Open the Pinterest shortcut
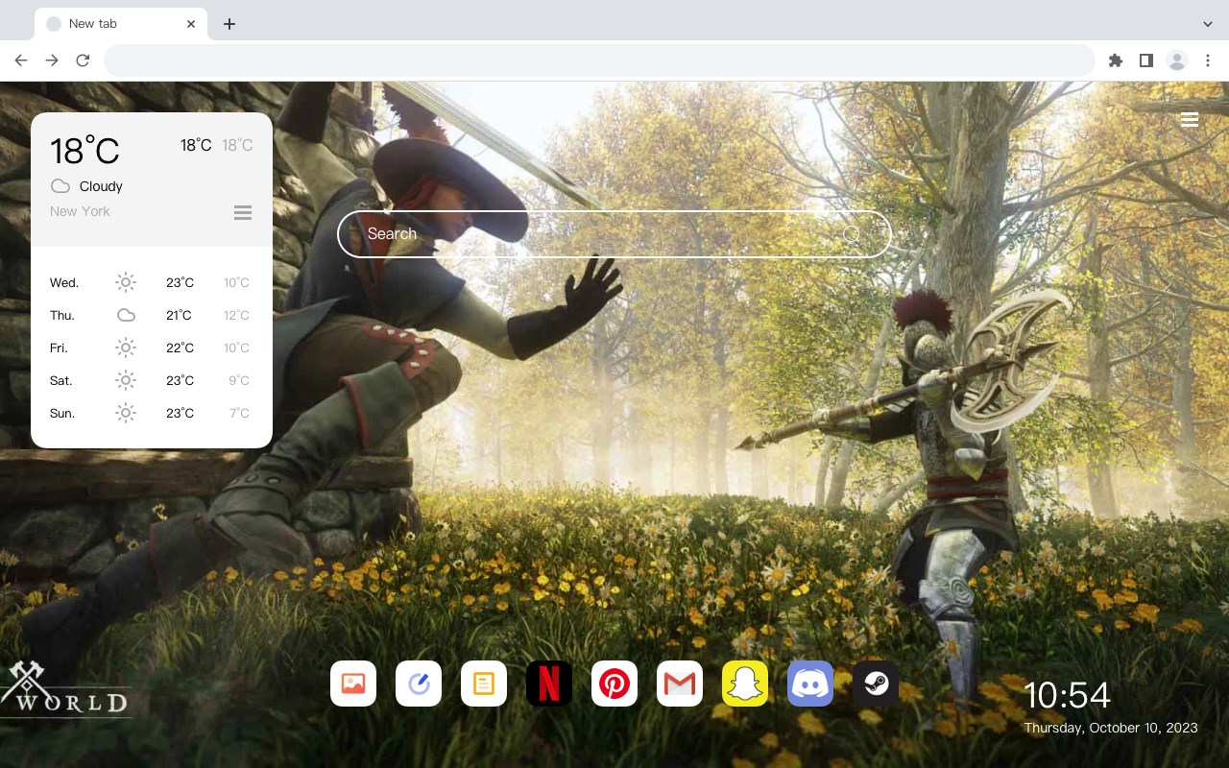The image size is (1229, 768). (x=614, y=684)
